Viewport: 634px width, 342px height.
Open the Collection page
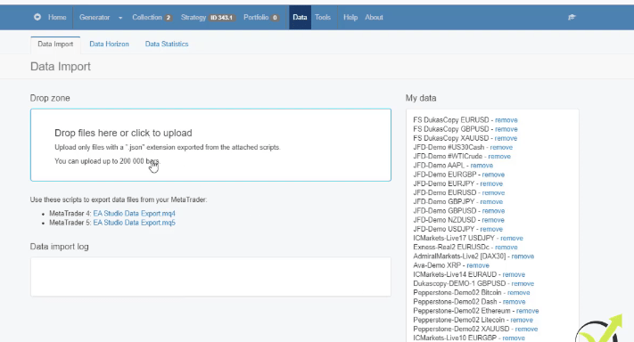click(x=152, y=17)
